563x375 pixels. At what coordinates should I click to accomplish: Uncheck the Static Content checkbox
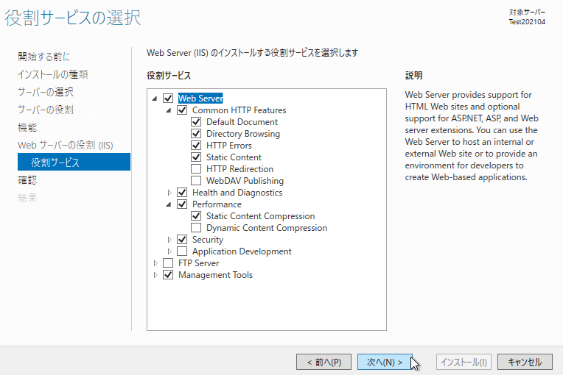pos(196,157)
